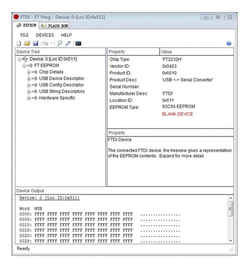Click the USB icon beside Device: 0

point(25,59)
